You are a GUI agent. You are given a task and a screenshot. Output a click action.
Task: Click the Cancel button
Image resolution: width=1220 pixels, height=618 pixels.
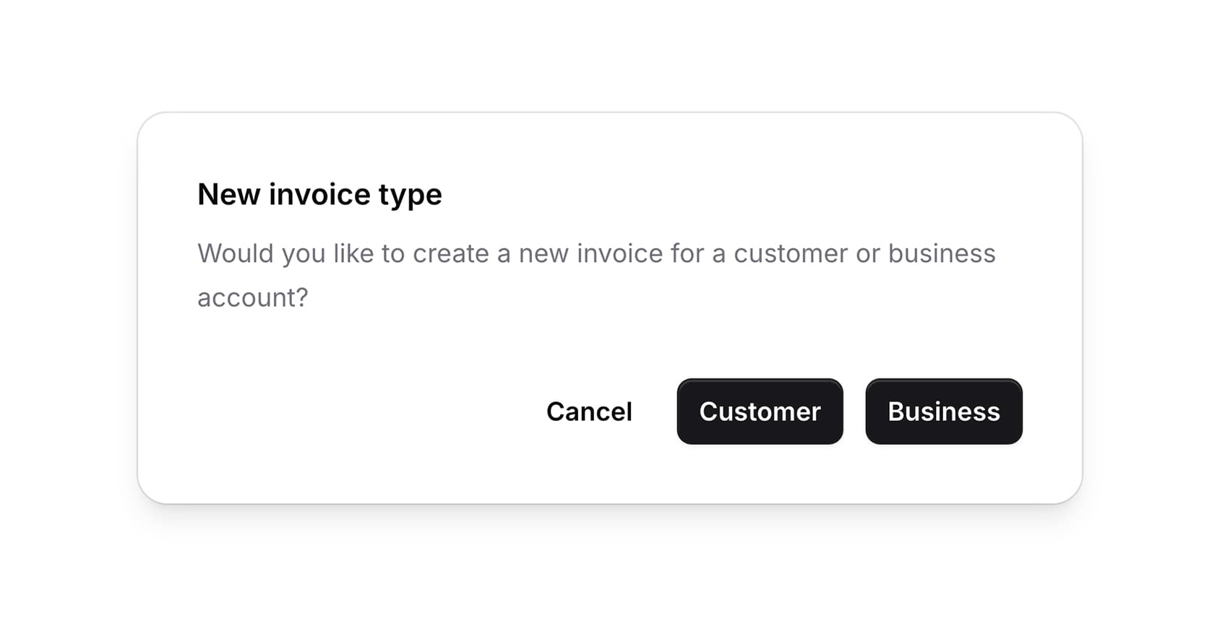pos(589,412)
